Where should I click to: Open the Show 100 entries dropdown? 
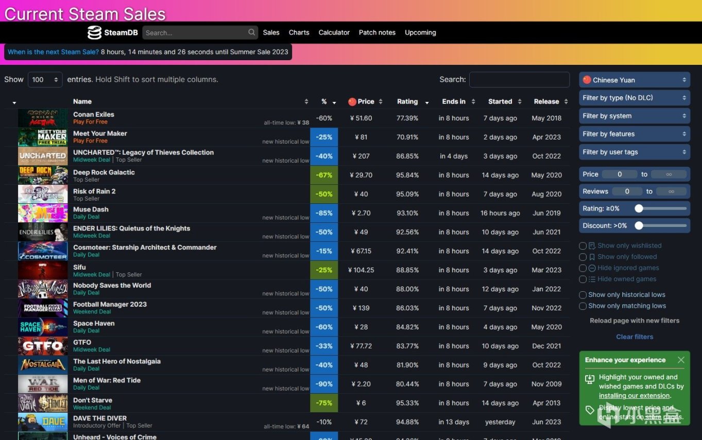pyautogui.click(x=45, y=80)
